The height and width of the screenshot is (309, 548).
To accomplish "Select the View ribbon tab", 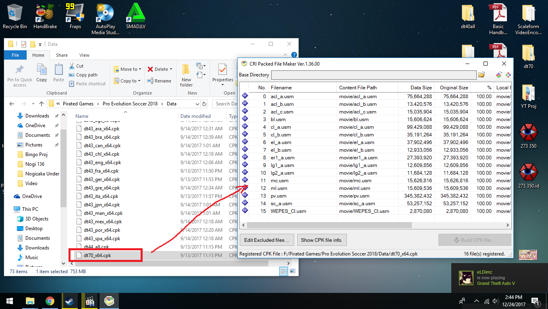I will pyautogui.click(x=84, y=55).
